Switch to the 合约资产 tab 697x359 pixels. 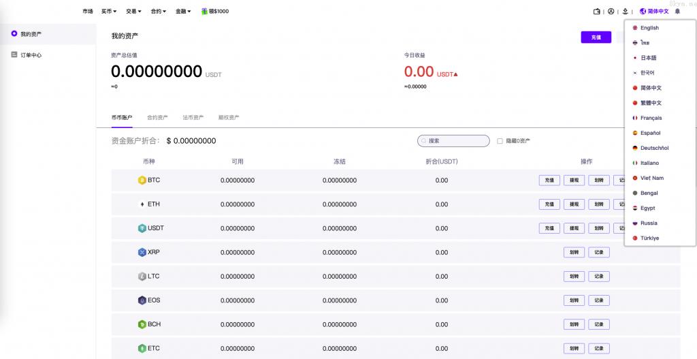(x=157, y=118)
